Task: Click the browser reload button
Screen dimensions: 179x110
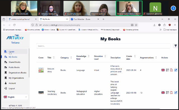Action: (x=14, y=25)
